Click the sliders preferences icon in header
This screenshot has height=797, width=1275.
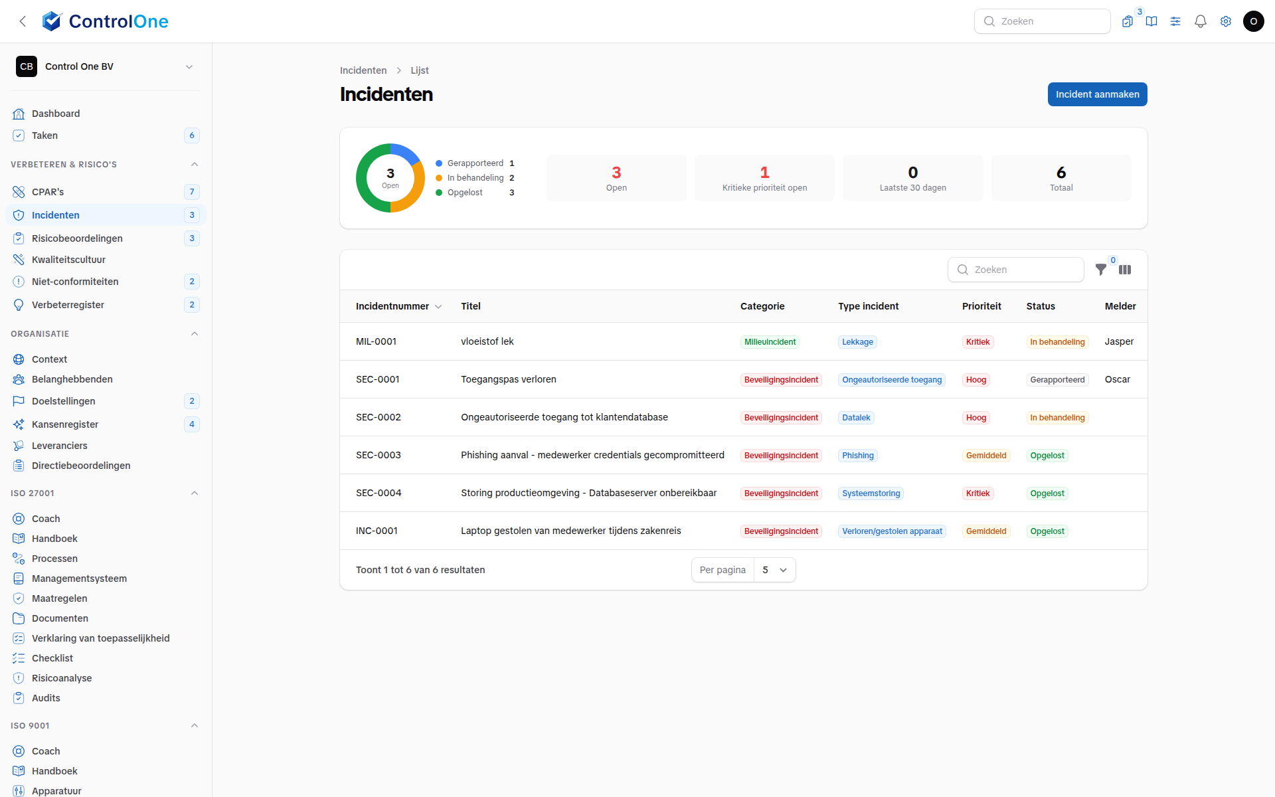(x=1175, y=21)
